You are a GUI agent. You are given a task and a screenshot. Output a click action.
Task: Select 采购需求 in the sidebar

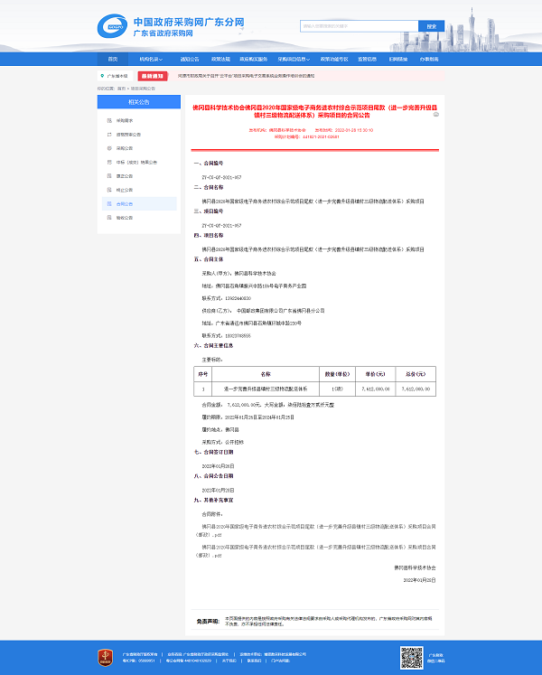pos(125,121)
